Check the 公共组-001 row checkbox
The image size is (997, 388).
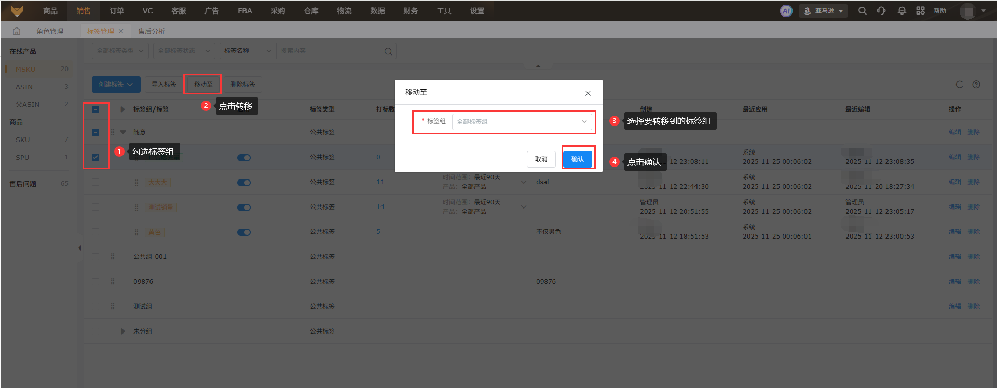point(95,257)
